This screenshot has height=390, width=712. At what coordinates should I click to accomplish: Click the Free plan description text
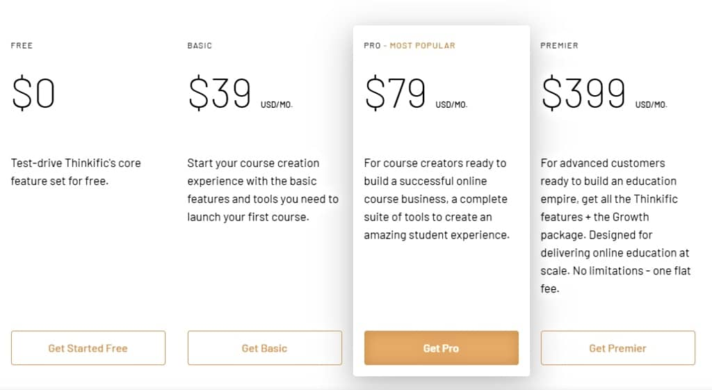tap(76, 172)
